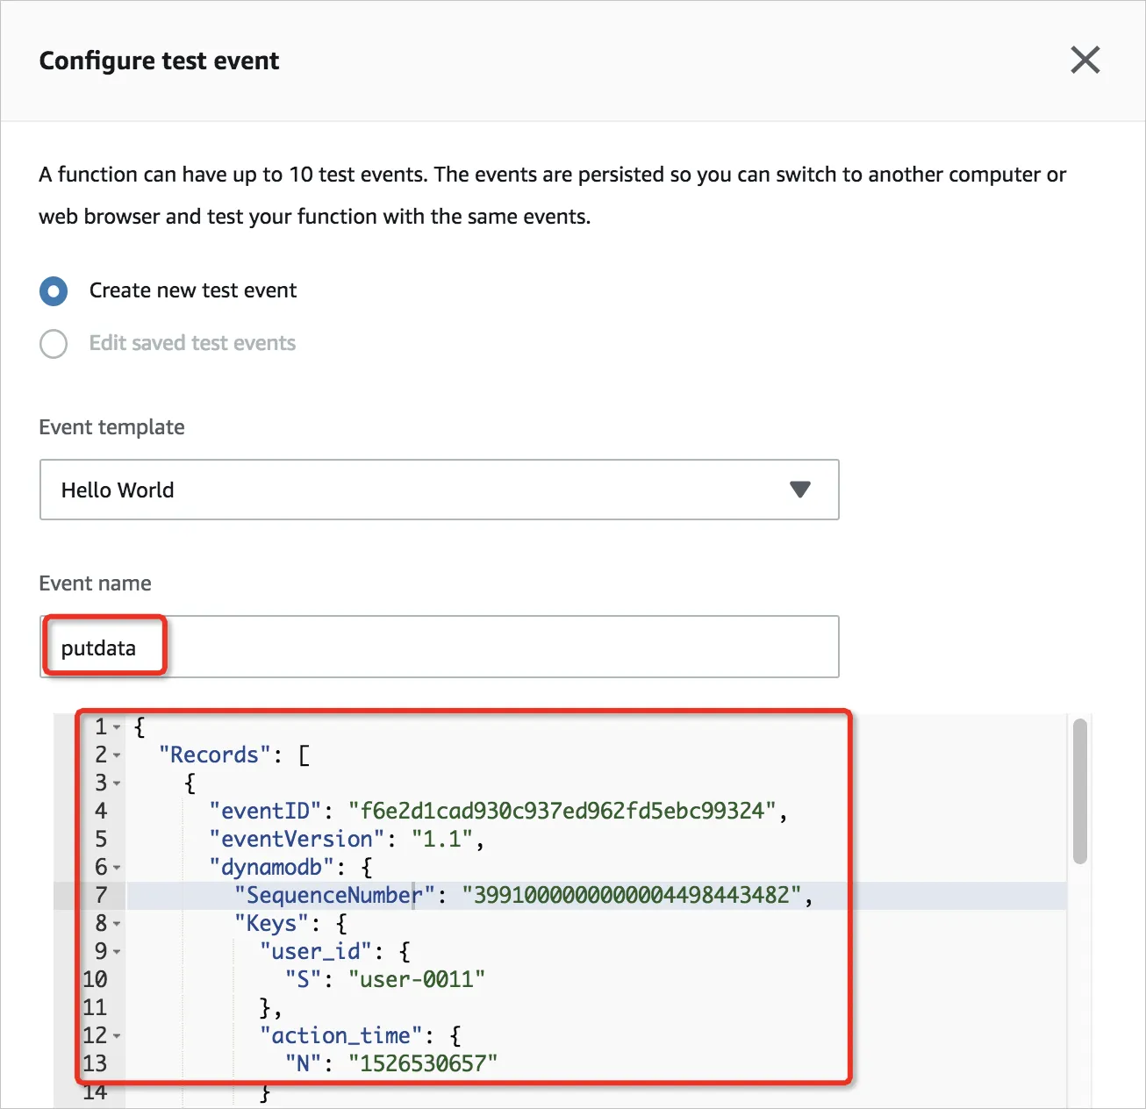Collapse the fold arrow on line 1
The height and width of the screenshot is (1109, 1146).
[x=117, y=727]
